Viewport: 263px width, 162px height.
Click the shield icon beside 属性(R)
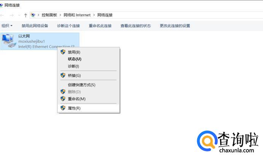(x=63, y=108)
